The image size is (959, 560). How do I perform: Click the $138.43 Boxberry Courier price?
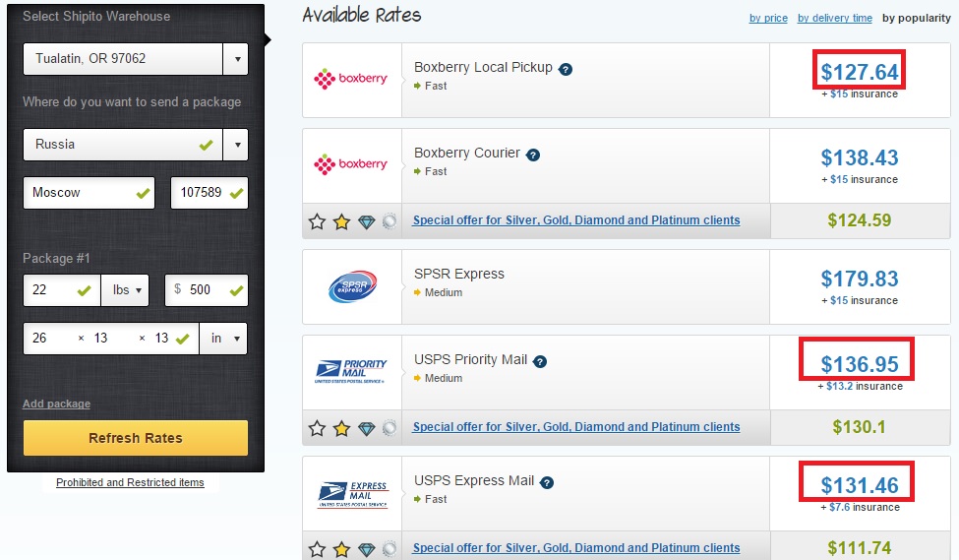pos(860,157)
